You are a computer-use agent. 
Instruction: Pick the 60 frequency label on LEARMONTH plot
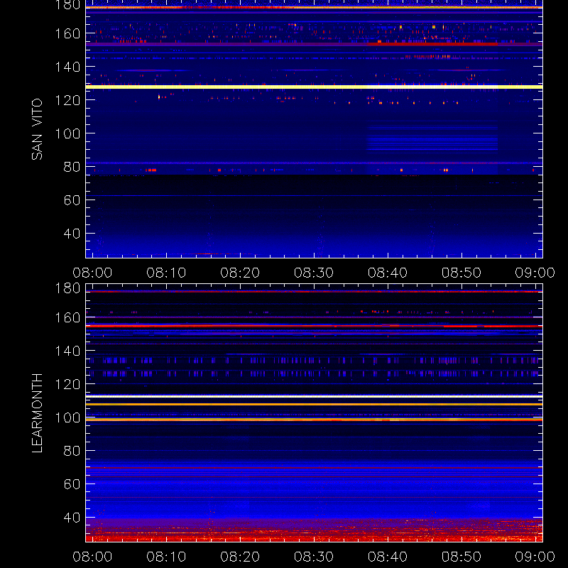[x=72, y=484]
